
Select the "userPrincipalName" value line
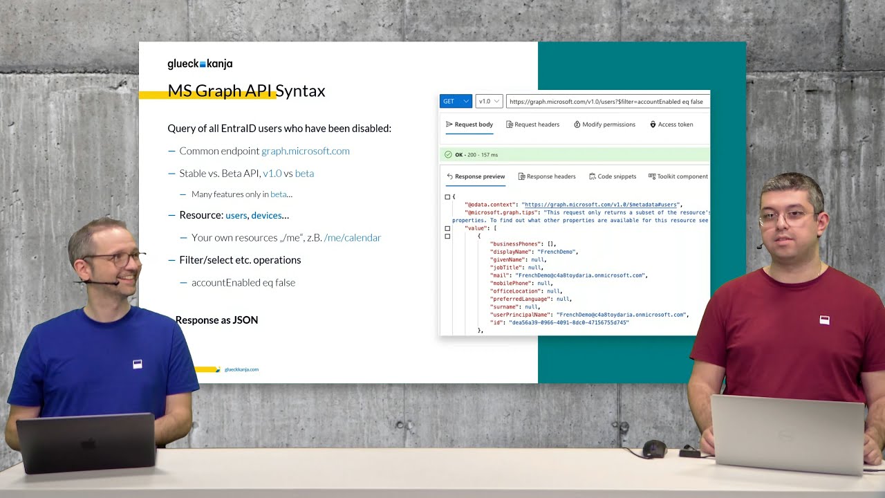pyautogui.click(x=589, y=315)
